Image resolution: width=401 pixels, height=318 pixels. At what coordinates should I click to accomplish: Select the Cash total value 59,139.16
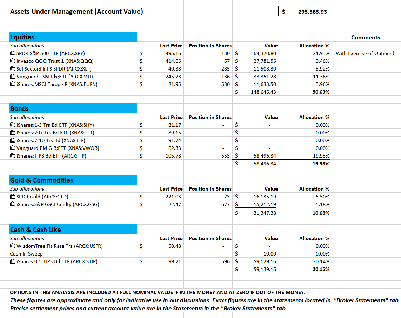point(265,270)
